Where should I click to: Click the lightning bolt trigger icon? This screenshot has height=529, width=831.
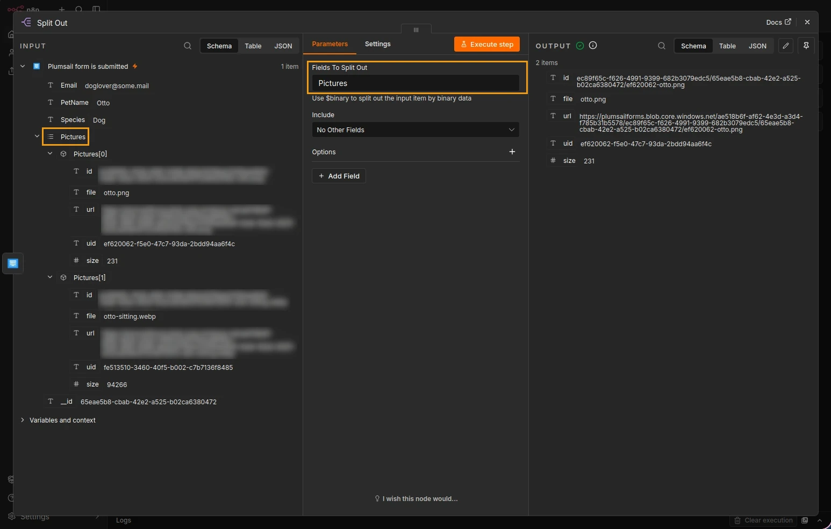[x=135, y=67]
